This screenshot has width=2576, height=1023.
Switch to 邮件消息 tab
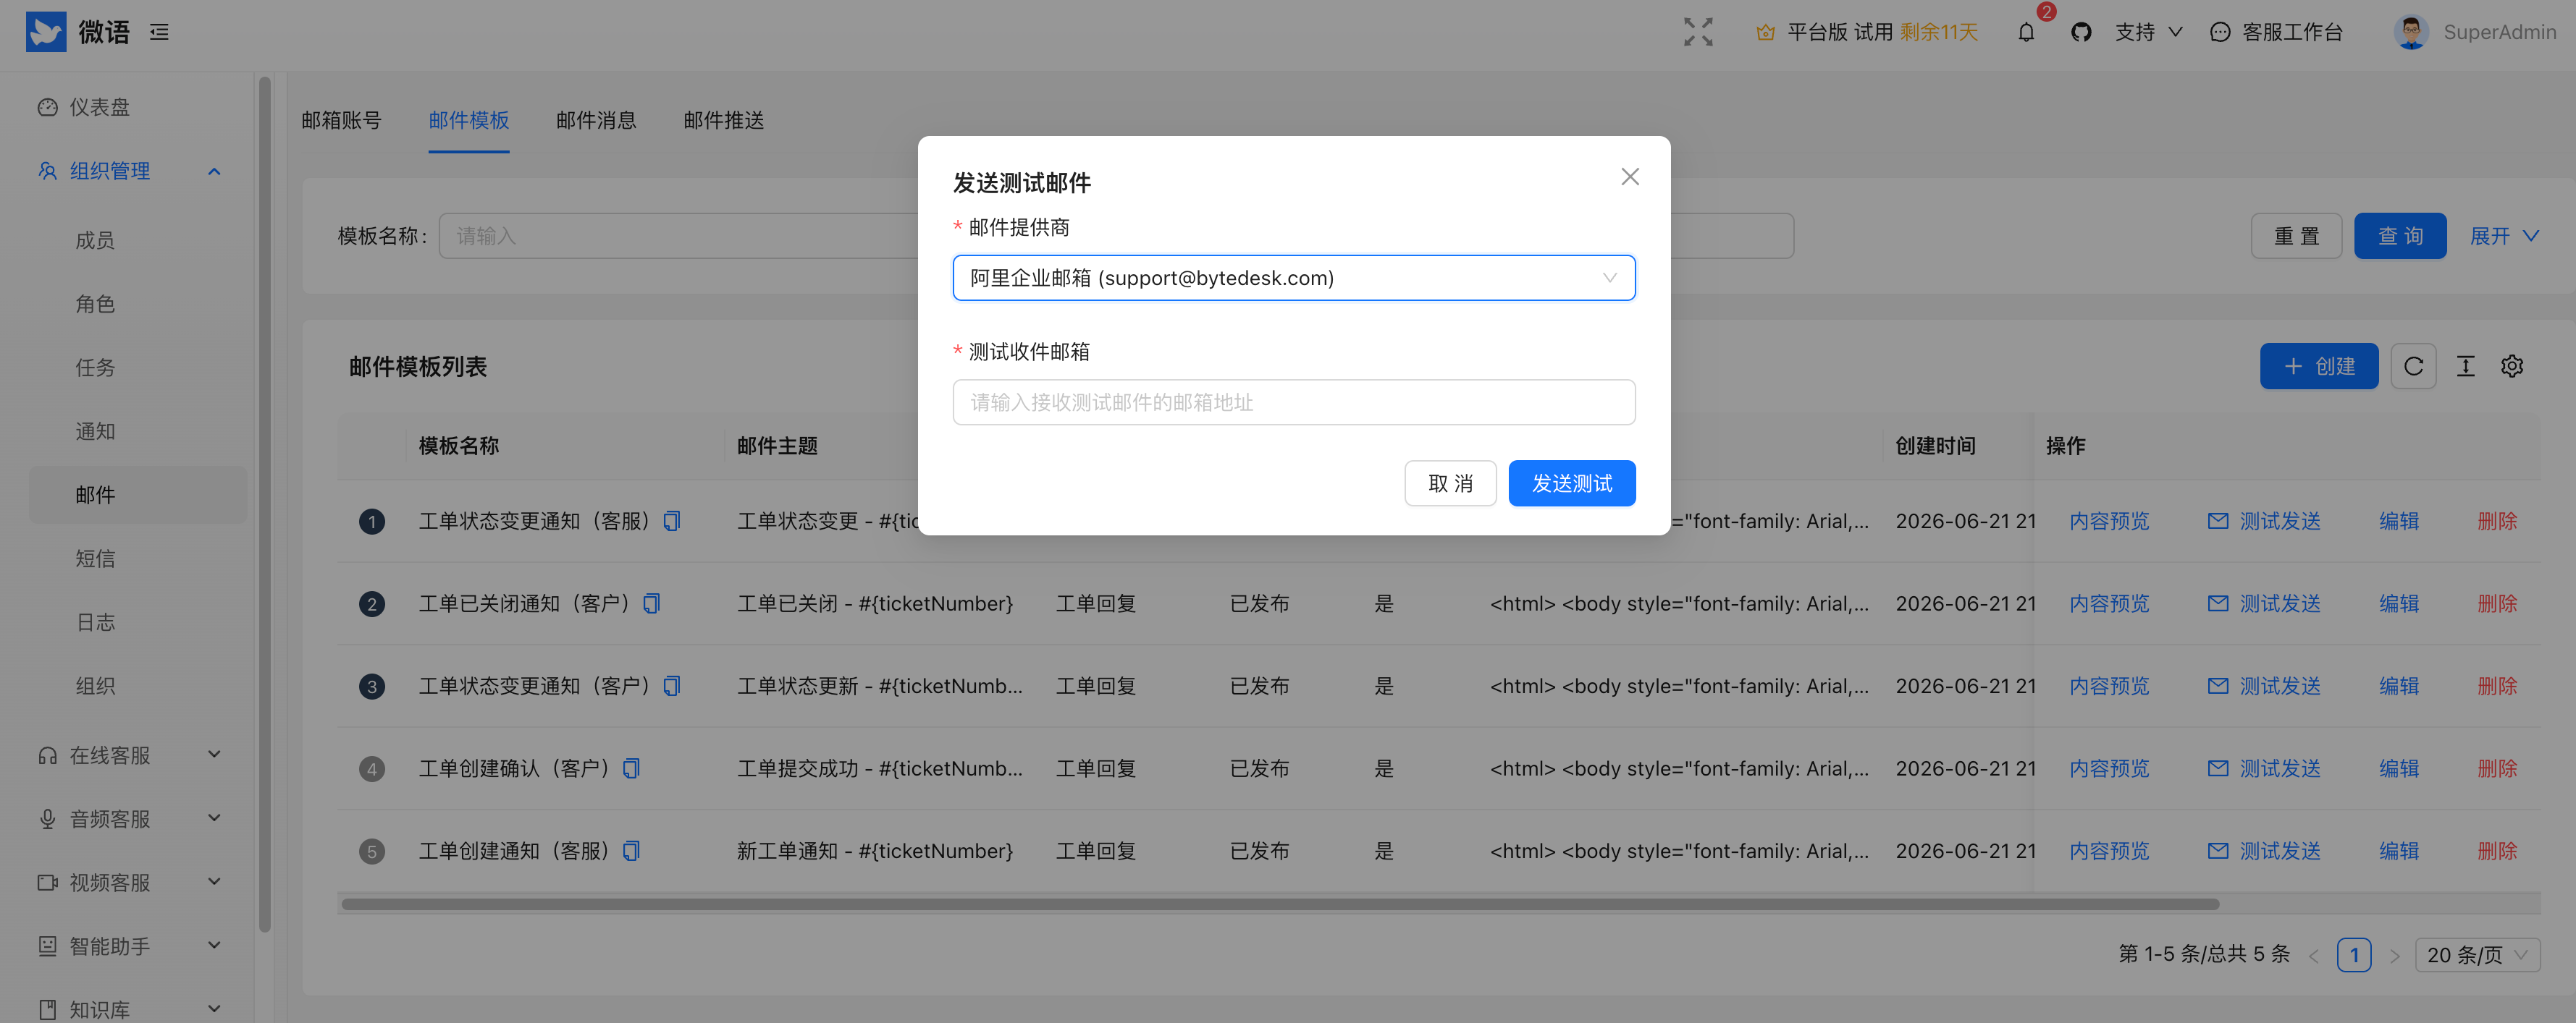(x=596, y=120)
